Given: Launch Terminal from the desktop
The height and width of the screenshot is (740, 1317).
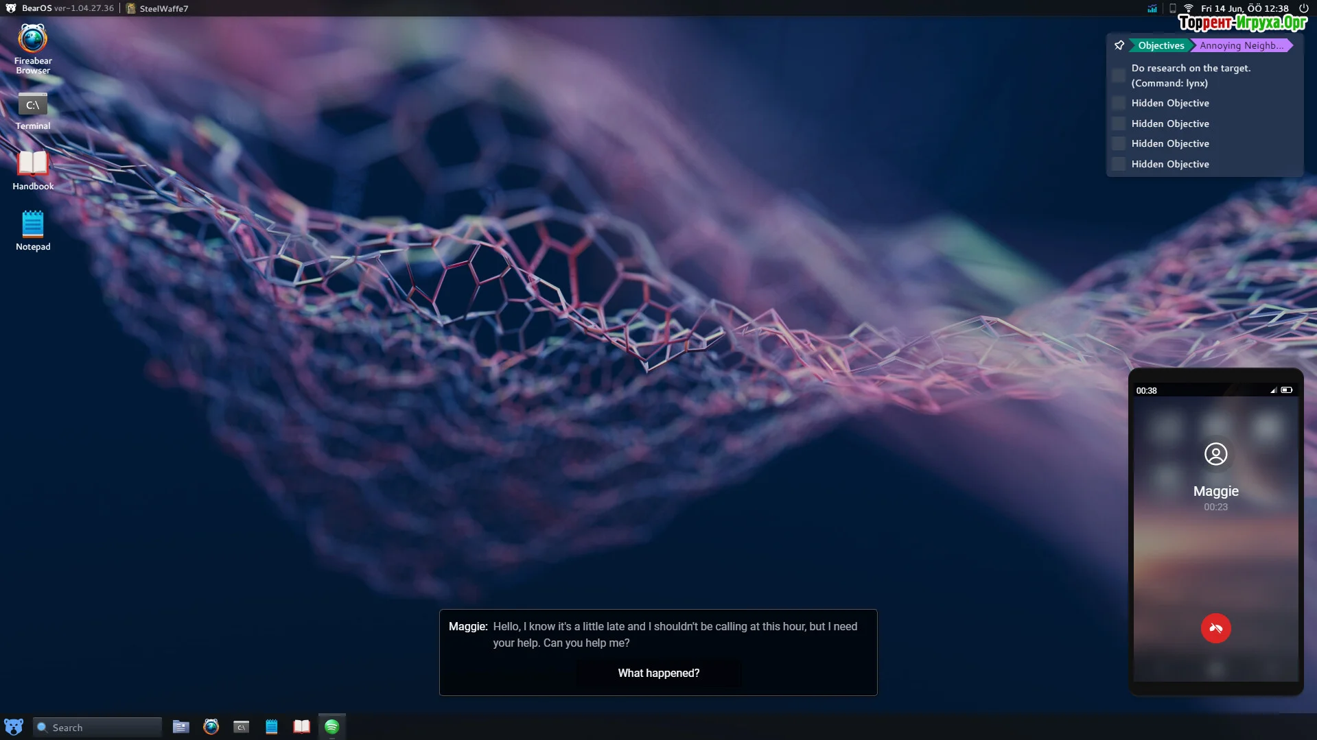Looking at the screenshot, I should pyautogui.click(x=33, y=106).
